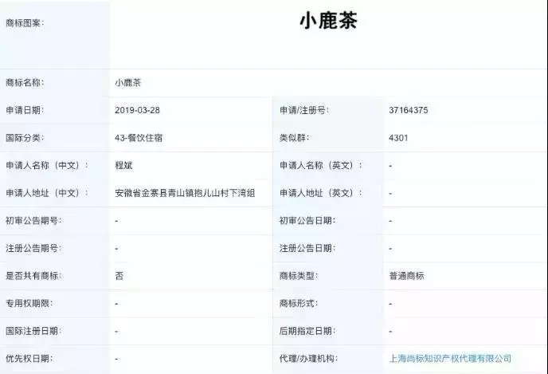The image size is (548, 374).
Task: Click the 商标名称 label
Action: [25, 83]
